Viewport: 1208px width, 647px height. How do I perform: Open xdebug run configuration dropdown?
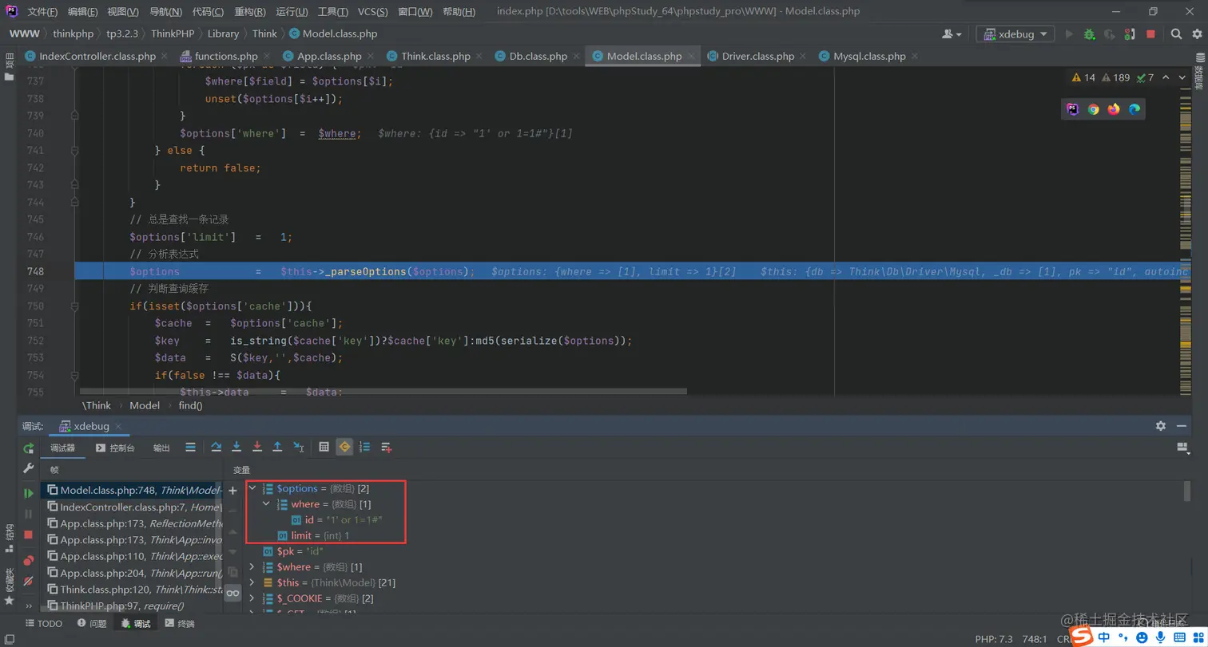tap(1015, 34)
